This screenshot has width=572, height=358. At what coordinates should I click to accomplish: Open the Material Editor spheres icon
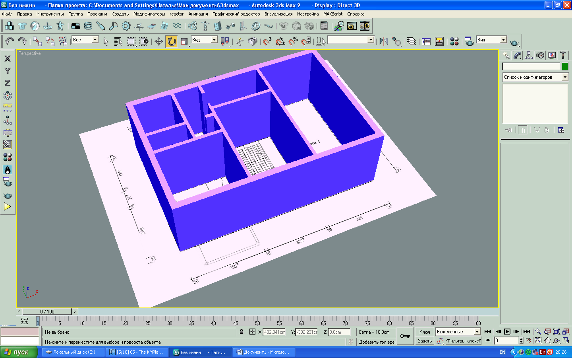coord(454,41)
